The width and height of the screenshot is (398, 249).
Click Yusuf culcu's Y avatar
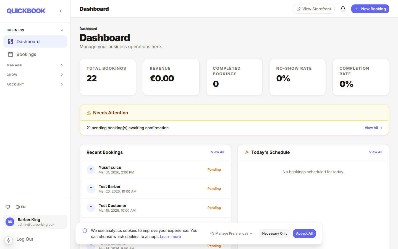pos(91,170)
